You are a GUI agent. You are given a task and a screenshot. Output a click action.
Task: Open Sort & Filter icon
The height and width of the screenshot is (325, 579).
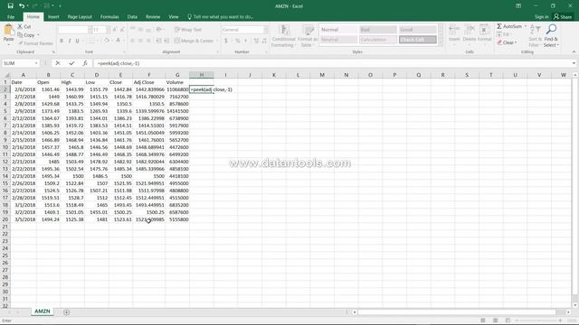point(535,30)
